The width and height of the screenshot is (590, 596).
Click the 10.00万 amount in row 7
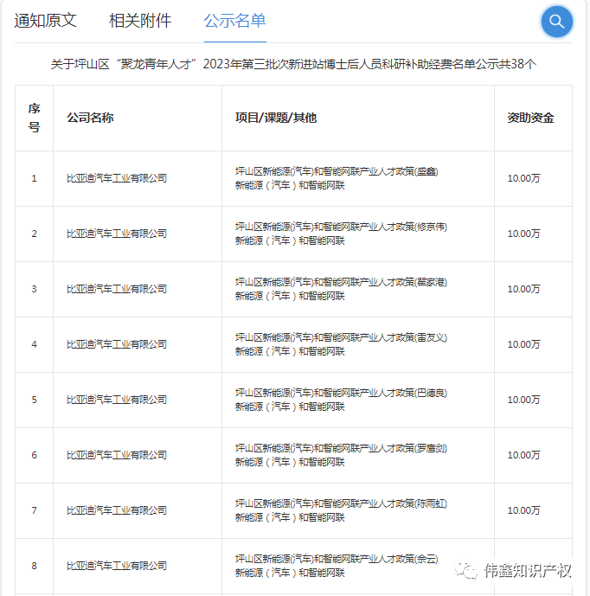523,510
